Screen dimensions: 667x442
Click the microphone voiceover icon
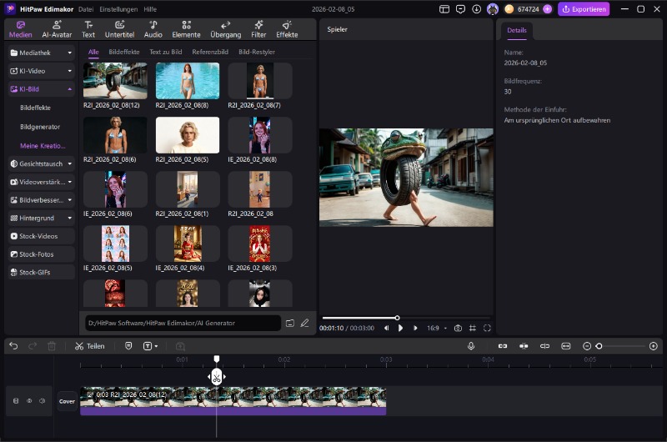(471, 346)
